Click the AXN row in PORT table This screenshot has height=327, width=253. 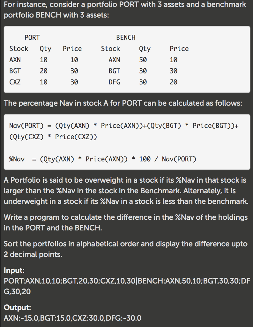[44, 60]
